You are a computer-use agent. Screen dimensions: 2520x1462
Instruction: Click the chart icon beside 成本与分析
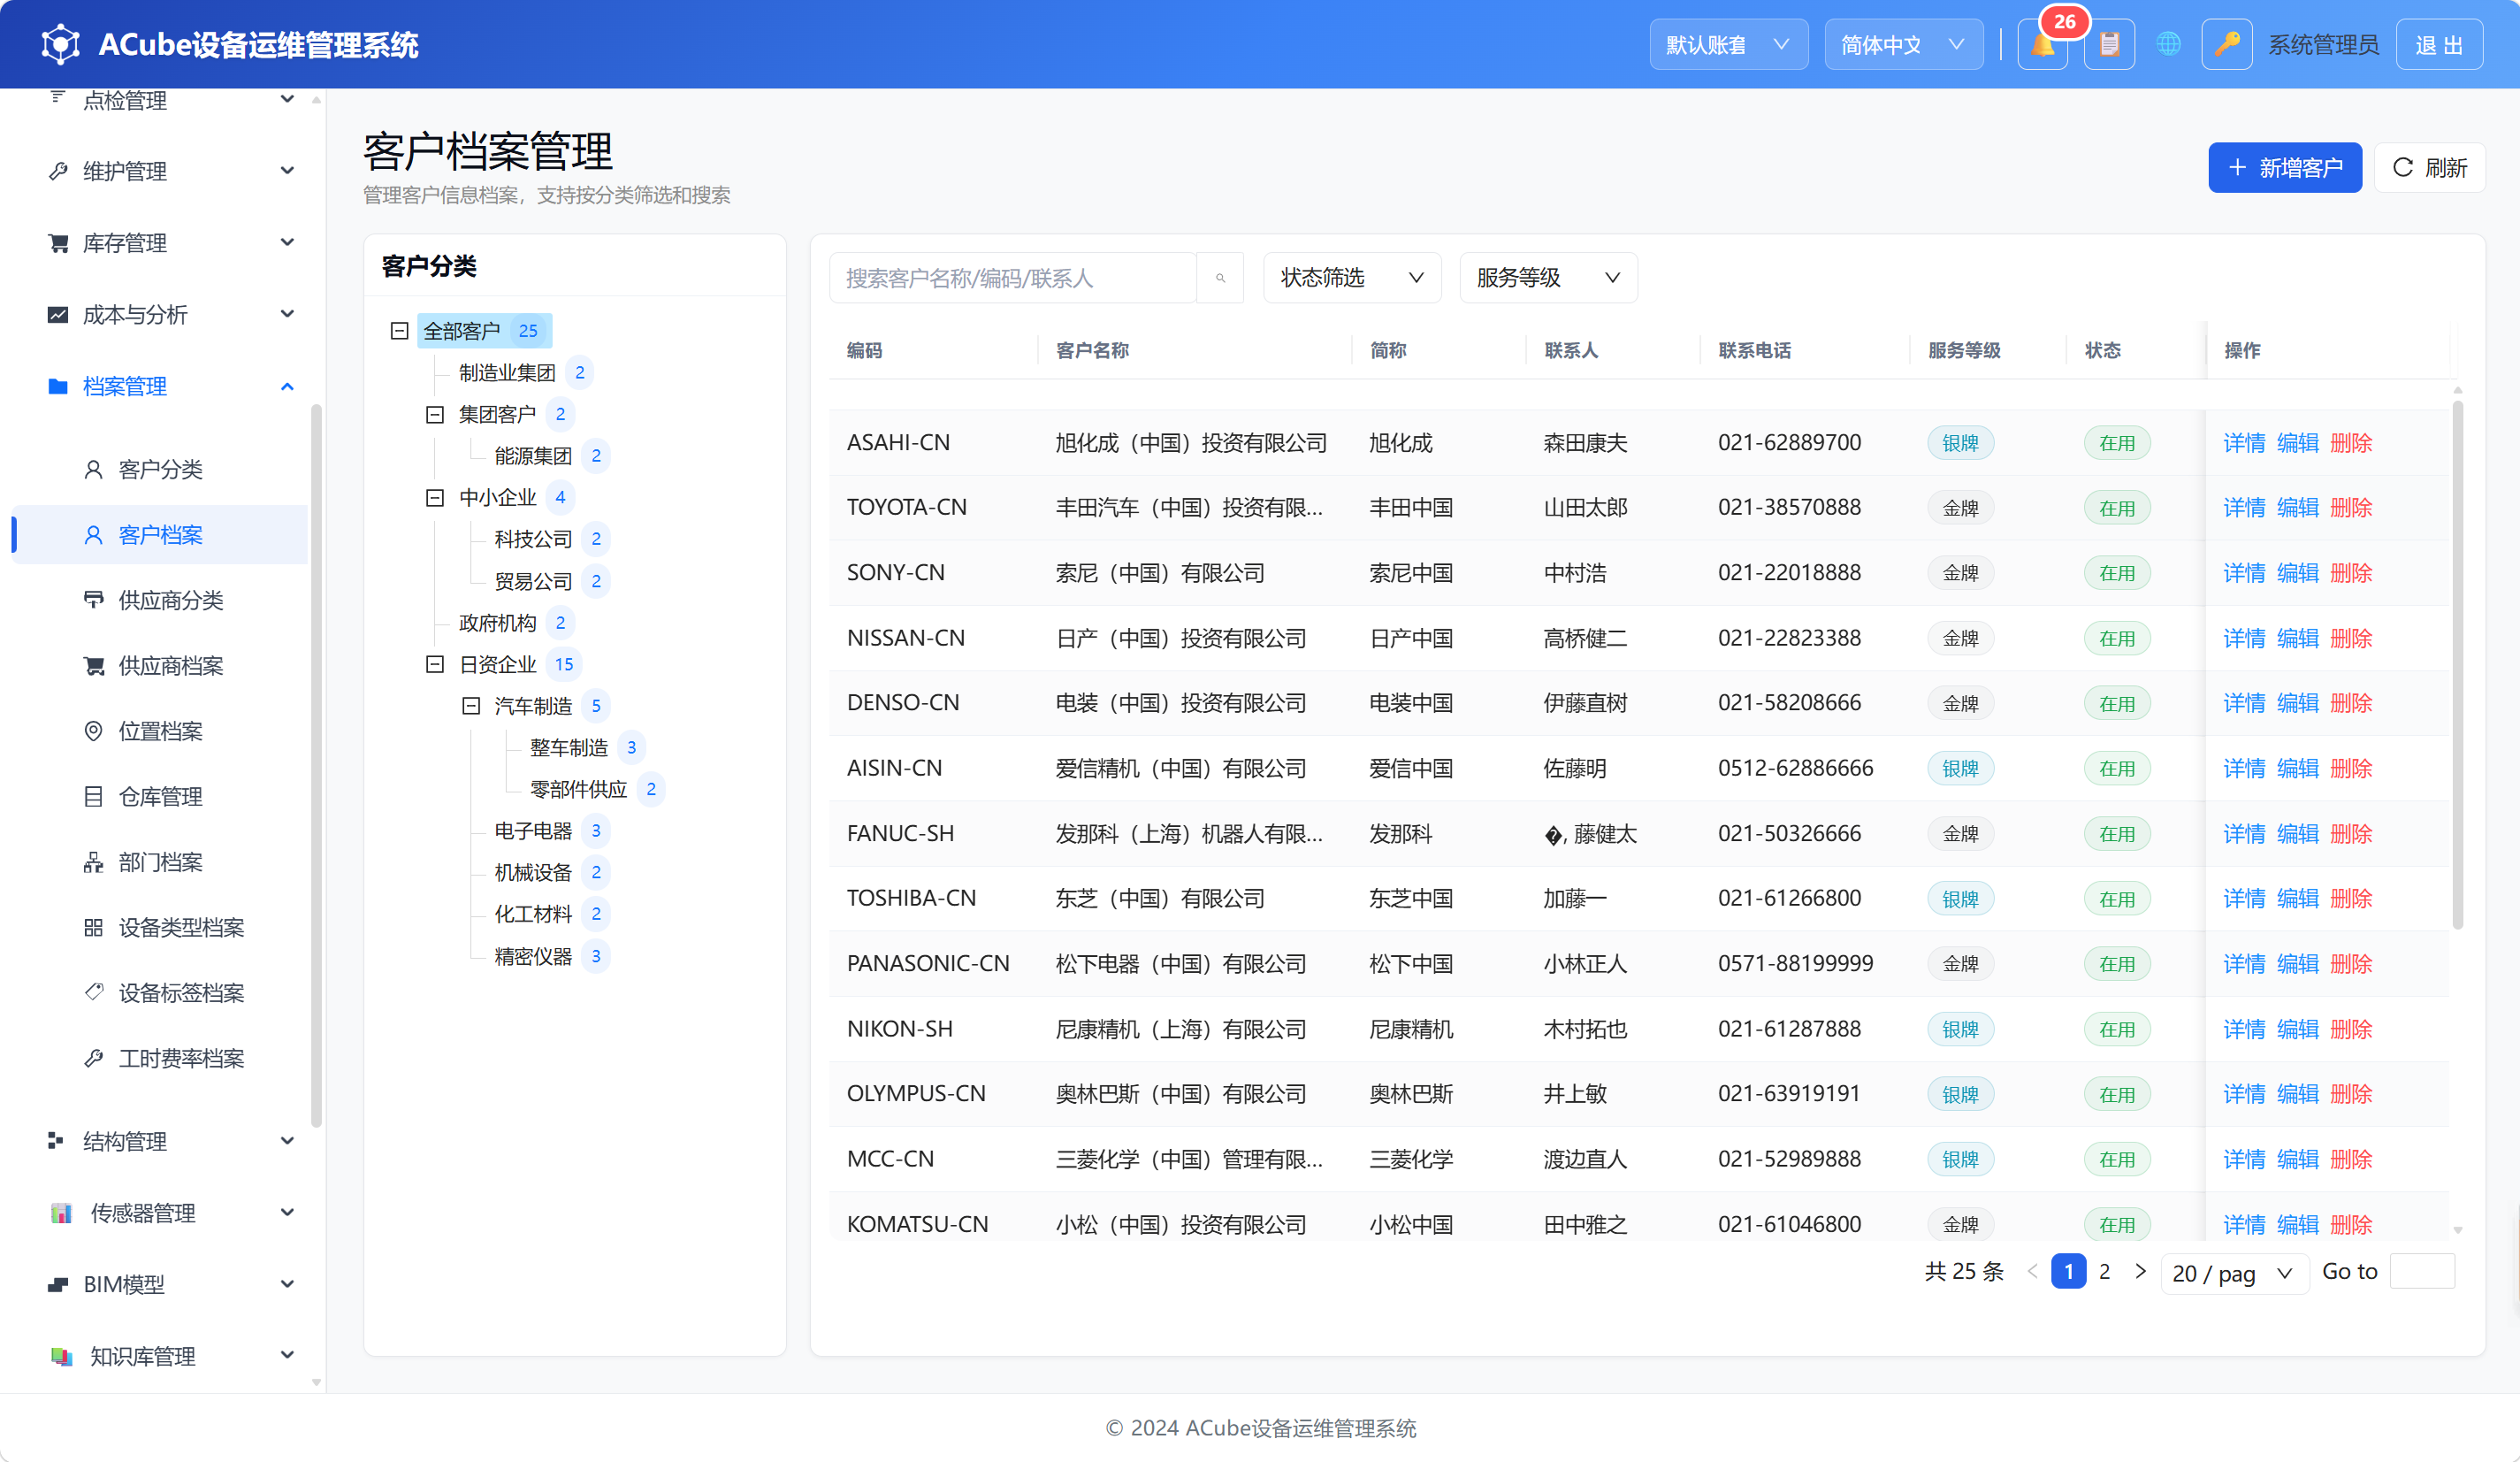click(58, 315)
